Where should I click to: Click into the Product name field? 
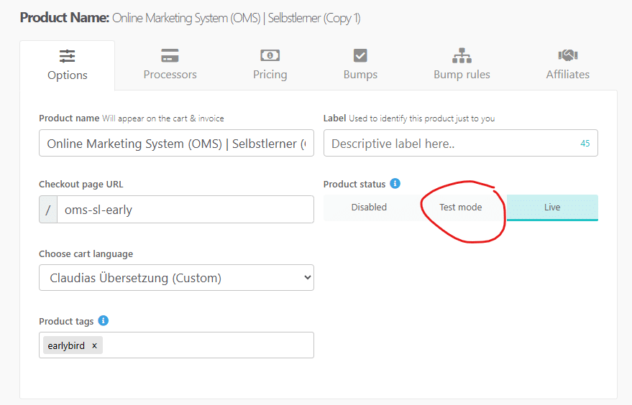[176, 144]
